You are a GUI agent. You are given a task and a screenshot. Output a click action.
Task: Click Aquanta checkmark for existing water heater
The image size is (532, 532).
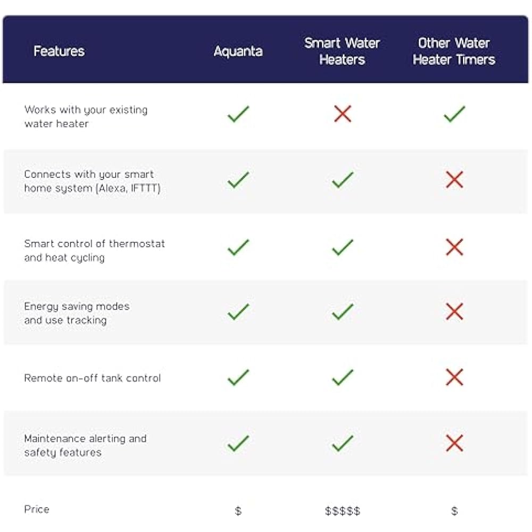[x=238, y=114]
